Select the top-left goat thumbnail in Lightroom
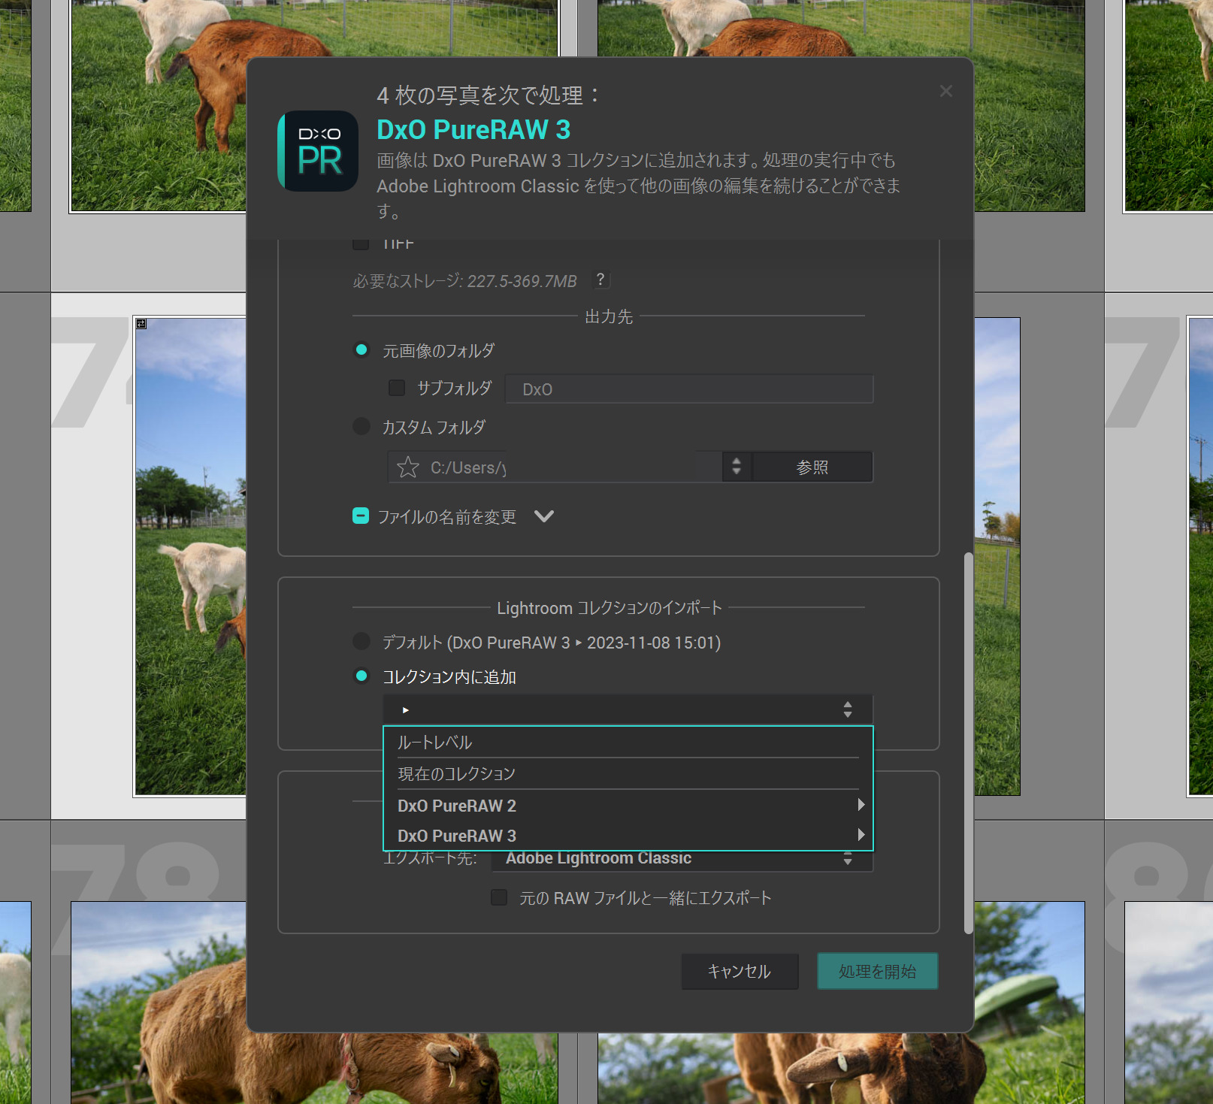Screen dimensions: 1213x1104 coord(158,105)
